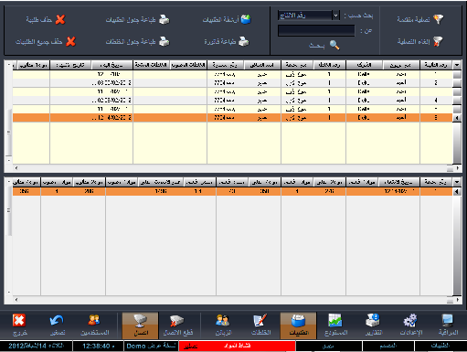The height and width of the screenshot is (352, 467).
Task: Click the red X delete order (حذف طلبية) icon
Action: [60, 19]
